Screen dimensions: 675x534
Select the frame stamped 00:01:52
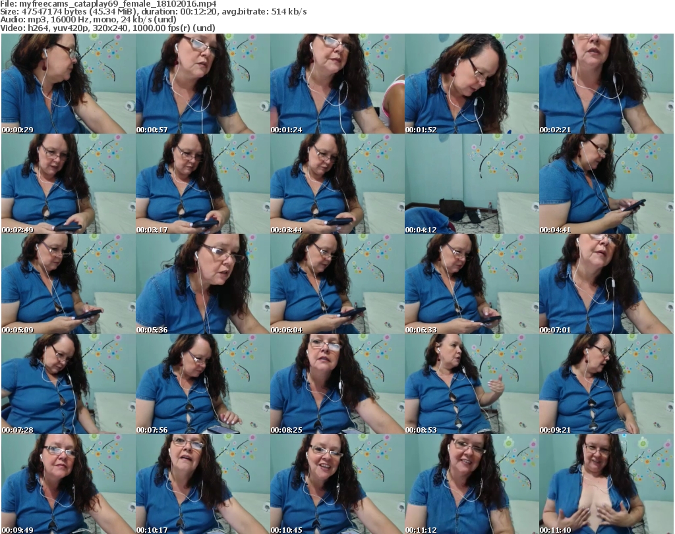[x=472, y=84]
